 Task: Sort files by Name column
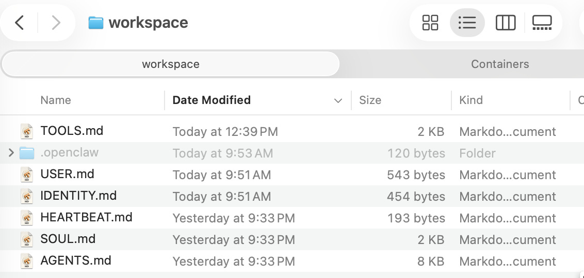[x=56, y=100]
